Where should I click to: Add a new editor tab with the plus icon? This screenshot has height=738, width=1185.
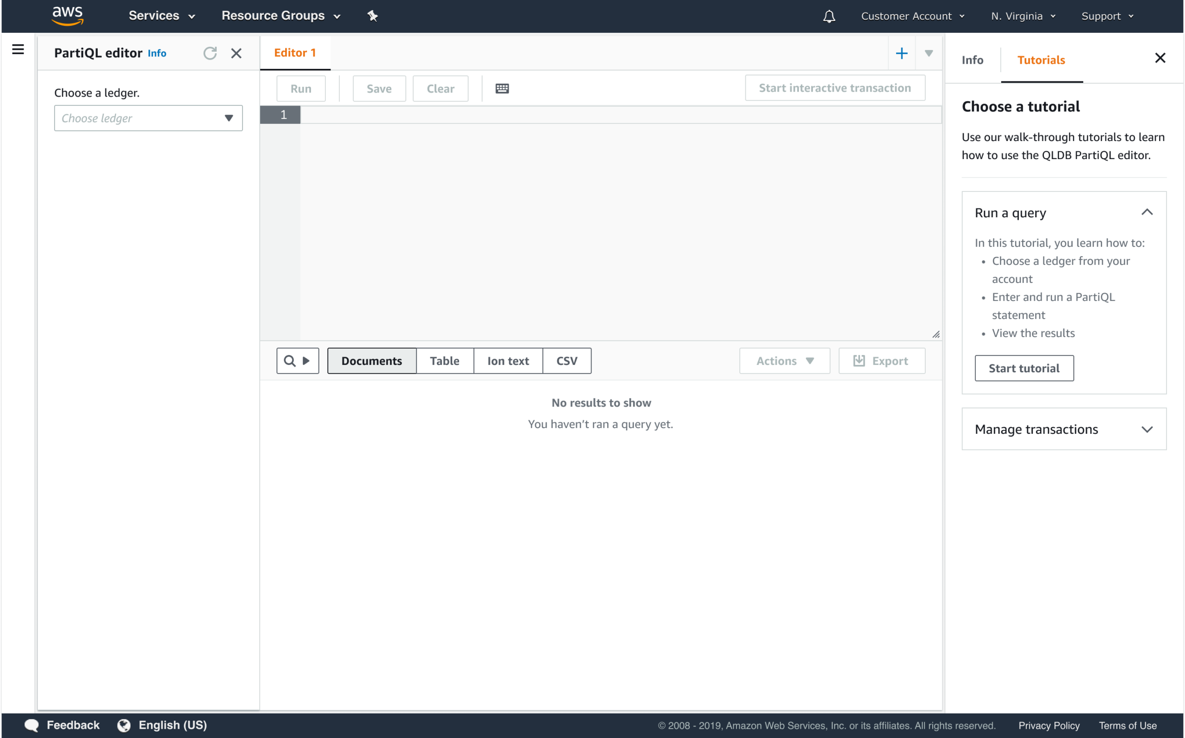click(x=901, y=53)
